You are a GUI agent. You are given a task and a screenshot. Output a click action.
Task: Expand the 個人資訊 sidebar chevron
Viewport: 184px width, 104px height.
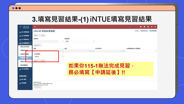(x=30, y=79)
